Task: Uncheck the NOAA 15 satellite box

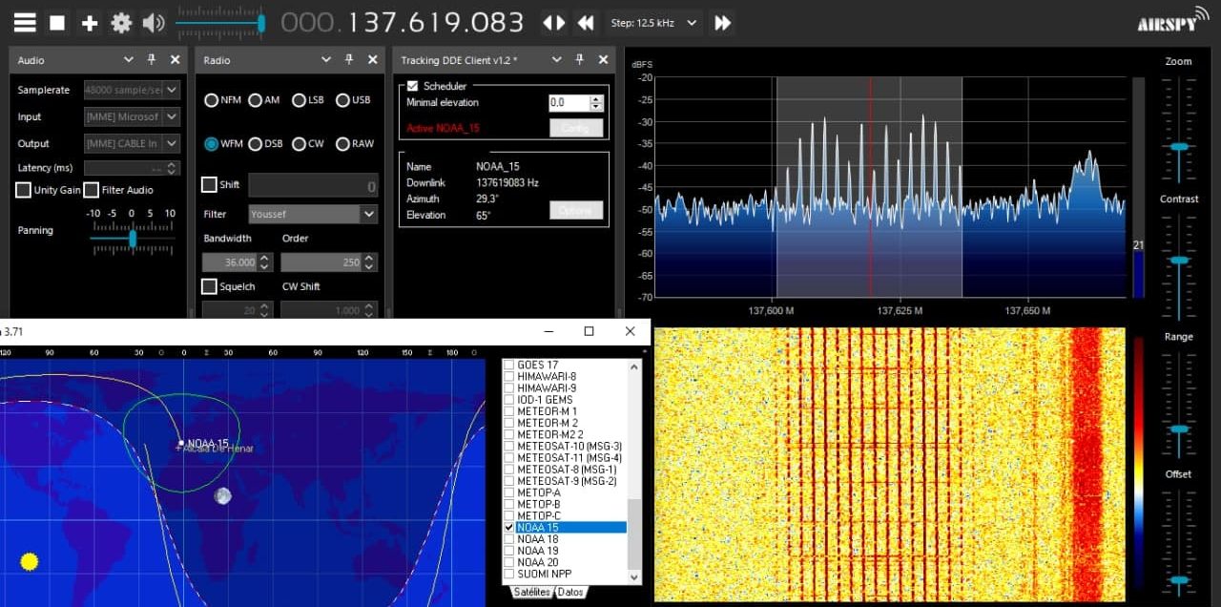Action: [509, 527]
